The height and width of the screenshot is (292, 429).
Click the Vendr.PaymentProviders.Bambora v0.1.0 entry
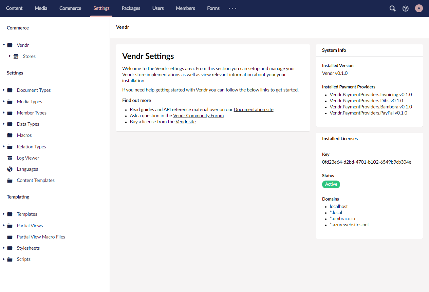click(x=371, y=107)
